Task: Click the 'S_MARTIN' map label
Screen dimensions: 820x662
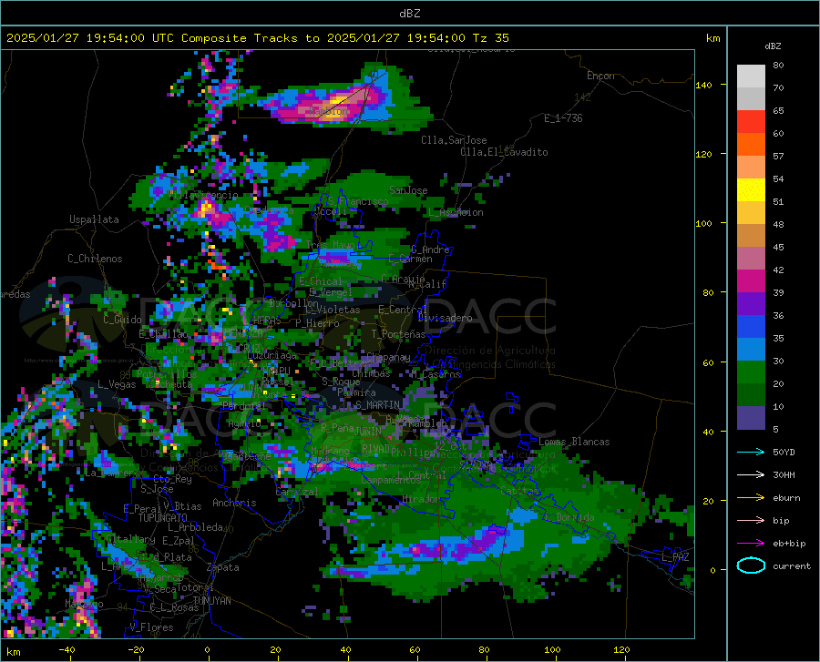Action: 377,404
